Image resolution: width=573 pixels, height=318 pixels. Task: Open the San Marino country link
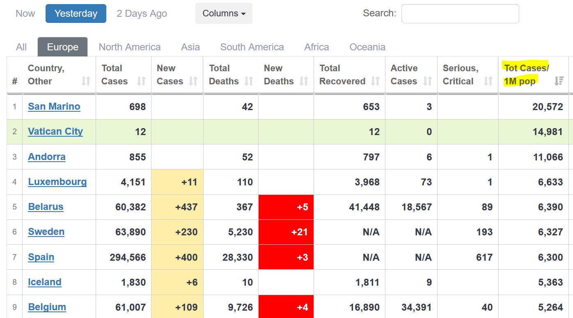54,106
